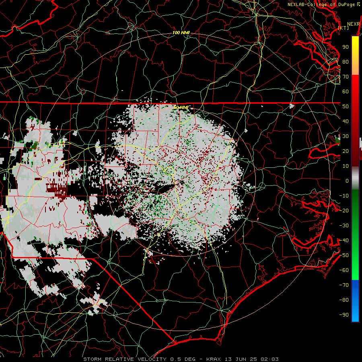Click the Storm Relative Velocity product caption

coord(181,359)
